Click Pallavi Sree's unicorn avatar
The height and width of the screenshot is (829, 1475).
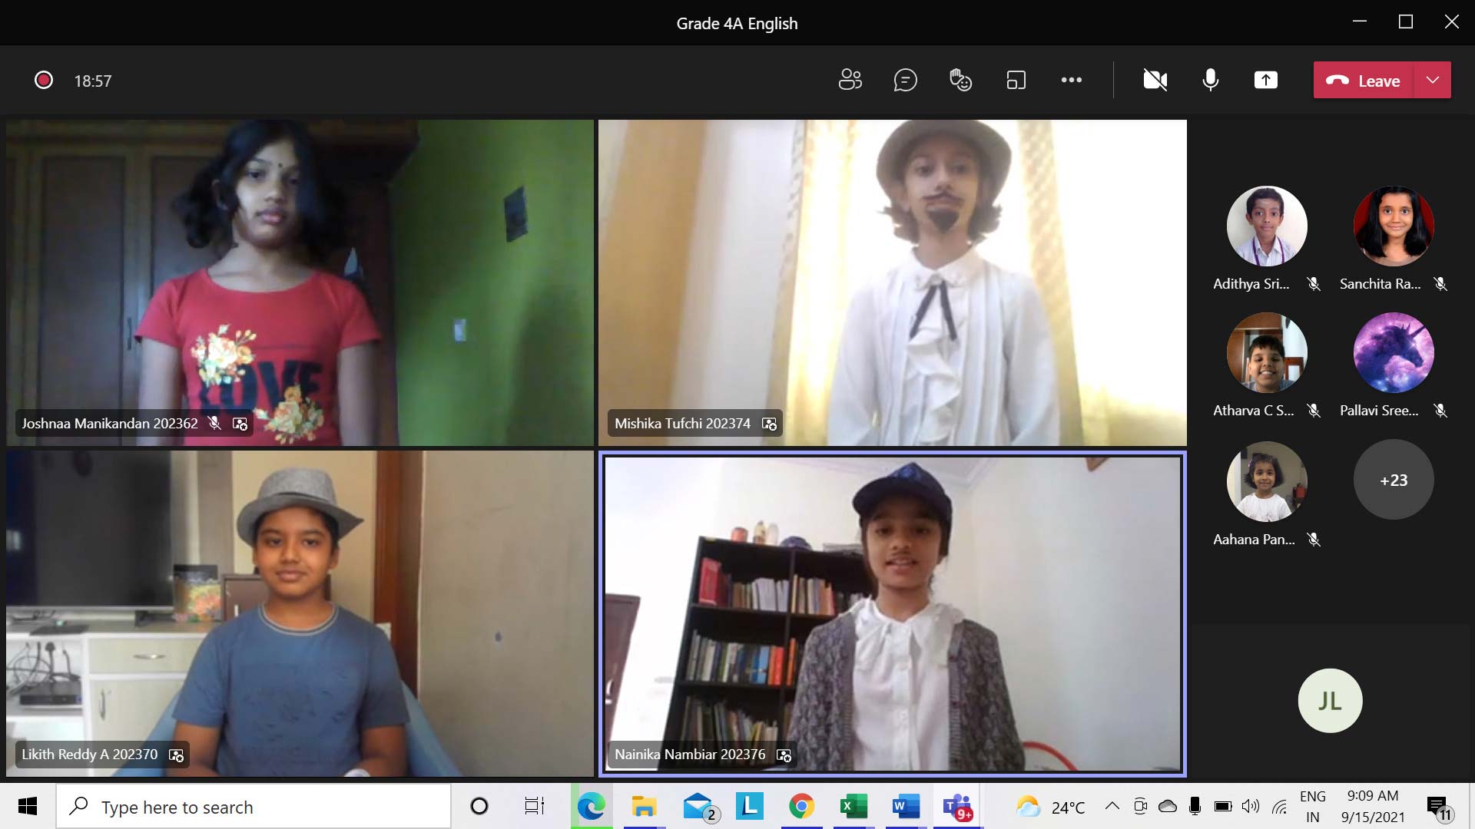click(1393, 353)
